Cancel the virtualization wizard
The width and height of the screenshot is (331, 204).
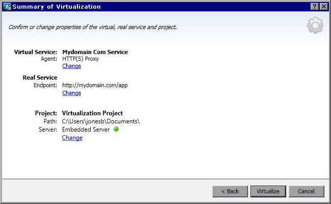(306, 191)
